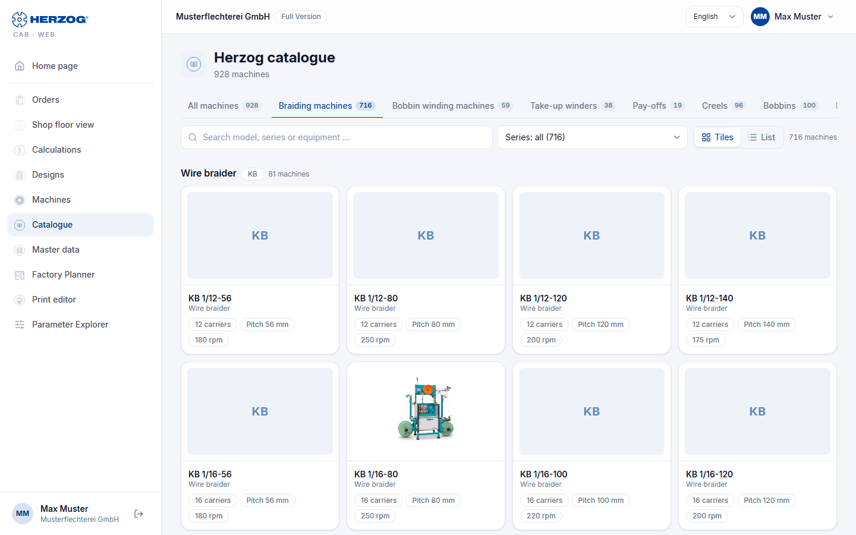Click the Print editor icon
Image resolution: width=856 pixels, height=535 pixels.
(x=20, y=300)
